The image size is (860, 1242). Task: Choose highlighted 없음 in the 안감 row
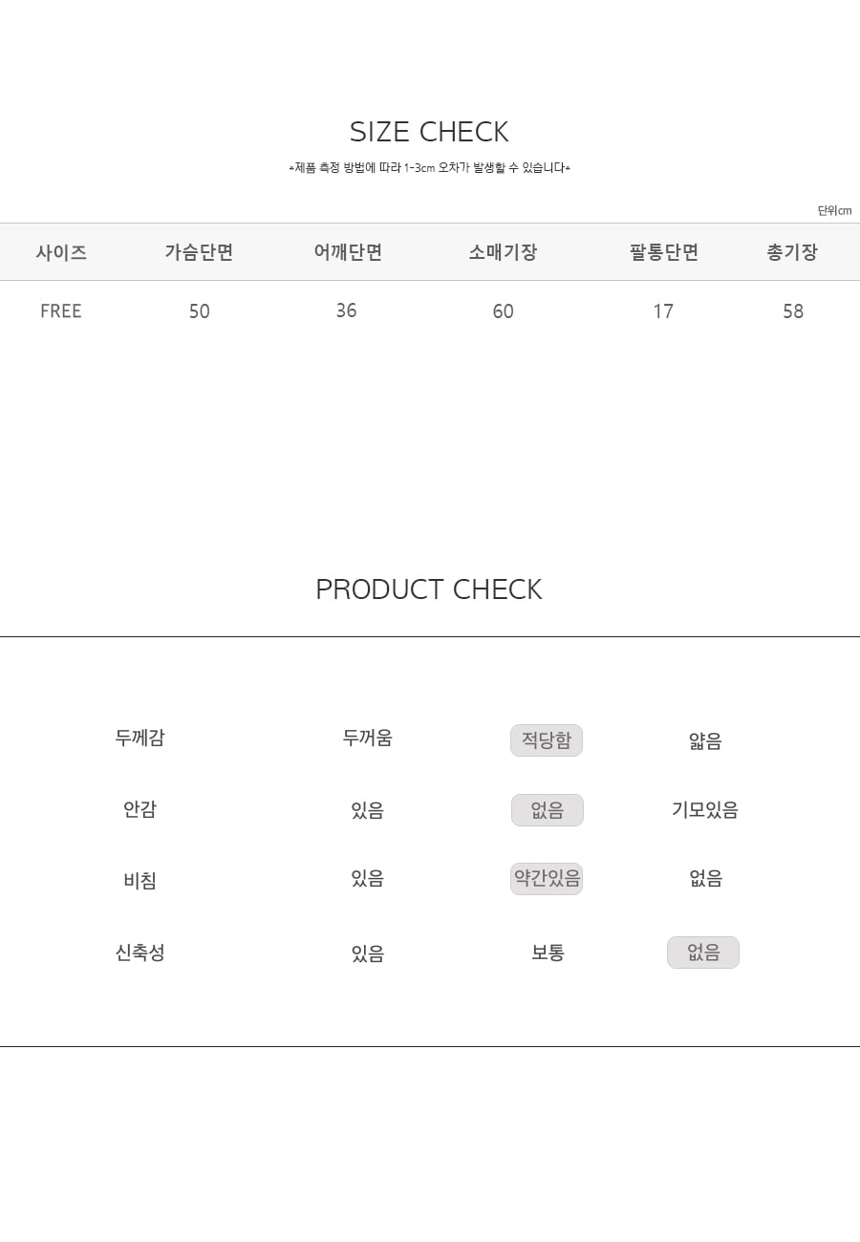click(x=548, y=810)
